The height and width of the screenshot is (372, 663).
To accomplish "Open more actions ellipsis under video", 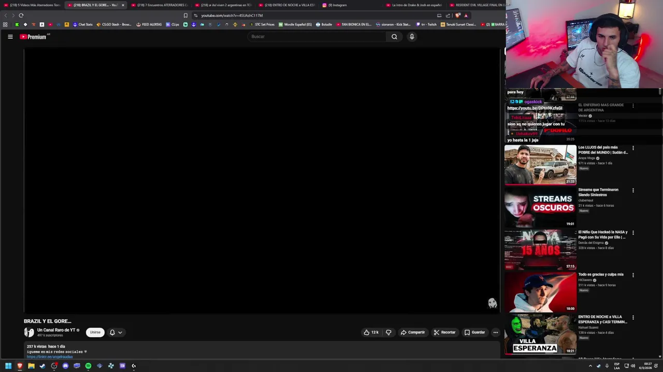I will coord(496,332).
